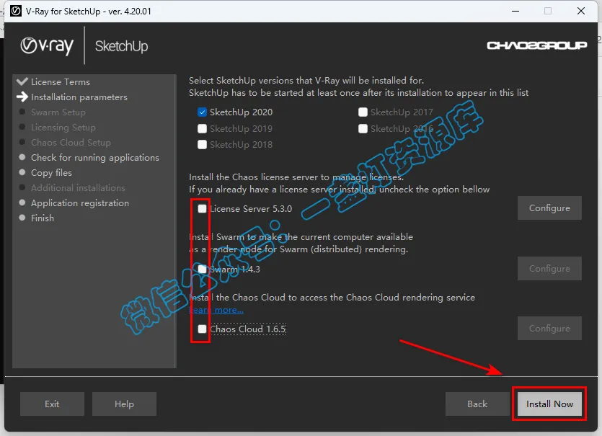The height and width of the screenshot is (436, 602).
Task: Click Configure next to License Server
Action: point(549,208)
